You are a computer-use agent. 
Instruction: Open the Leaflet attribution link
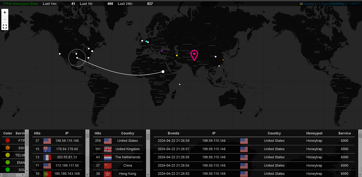[307, 4]
